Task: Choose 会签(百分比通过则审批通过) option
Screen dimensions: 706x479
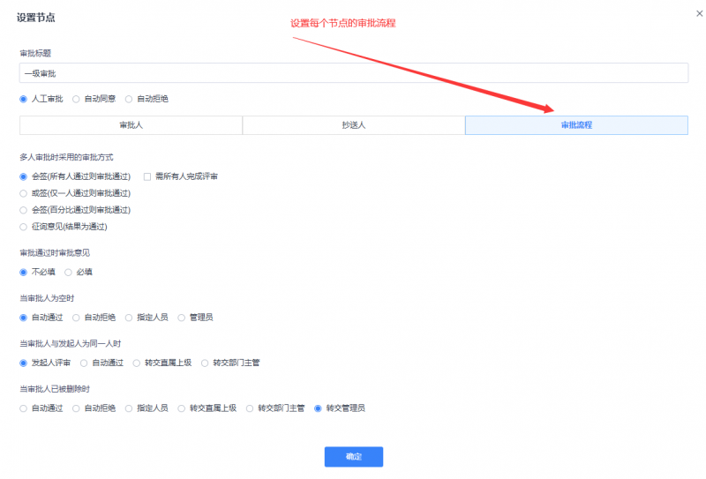Action: [24, 210]
